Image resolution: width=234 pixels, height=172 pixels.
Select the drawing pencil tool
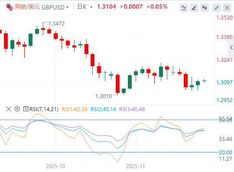tap(194, 8)
